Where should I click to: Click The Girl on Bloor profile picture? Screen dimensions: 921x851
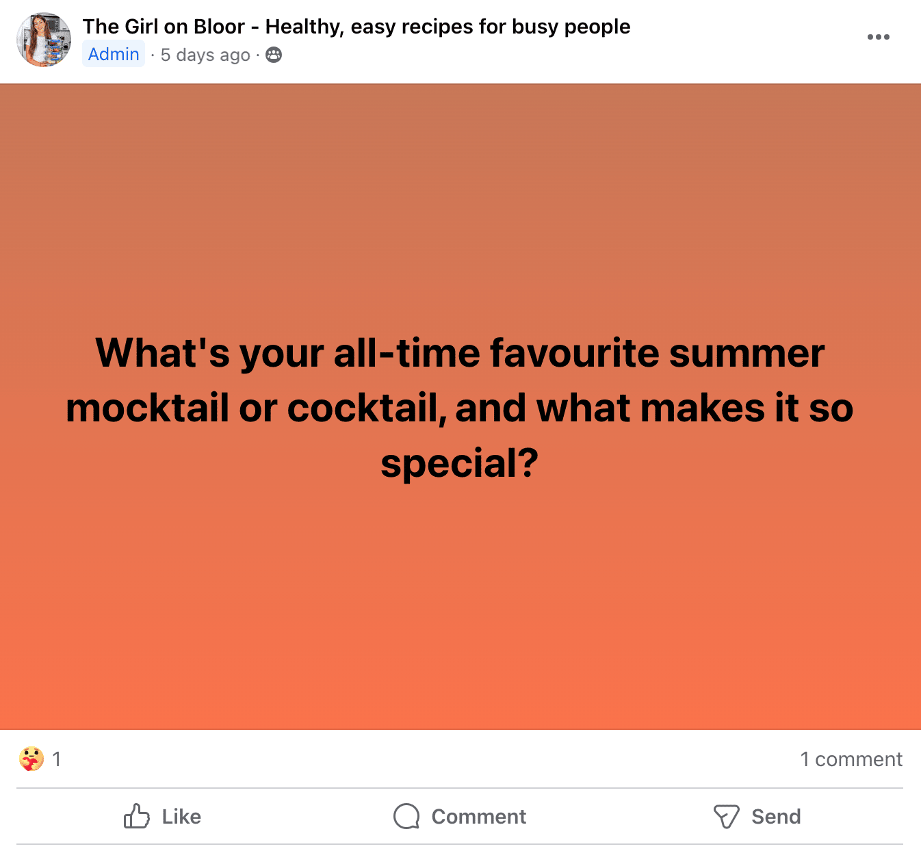44,39
